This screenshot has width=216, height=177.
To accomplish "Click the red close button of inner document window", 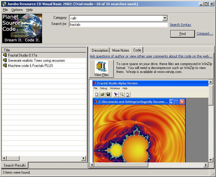I will click(182, 102).
